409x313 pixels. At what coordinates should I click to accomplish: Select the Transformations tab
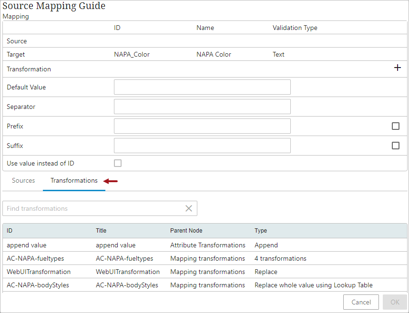click(x=74, y=181)
